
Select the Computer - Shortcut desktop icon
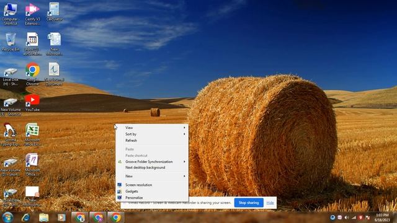[11, 14]
